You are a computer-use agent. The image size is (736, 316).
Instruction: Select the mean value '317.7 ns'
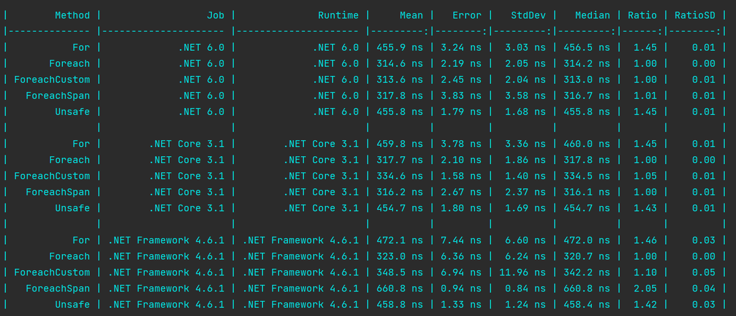click(x=399, y=160)
